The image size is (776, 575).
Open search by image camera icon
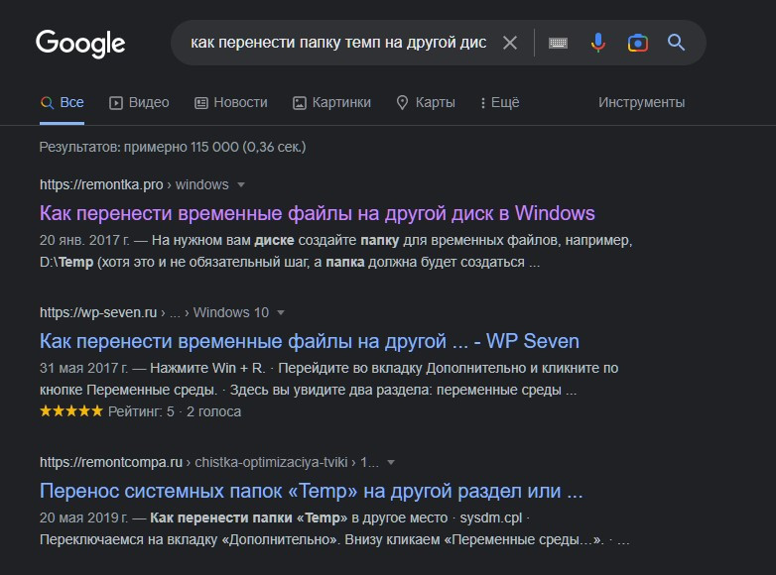tap(637, 43)
